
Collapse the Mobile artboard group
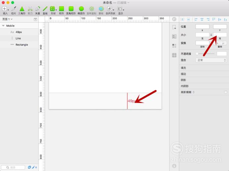click(3, 26)
